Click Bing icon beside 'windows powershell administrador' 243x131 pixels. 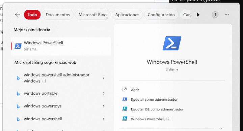coord(18,78)
